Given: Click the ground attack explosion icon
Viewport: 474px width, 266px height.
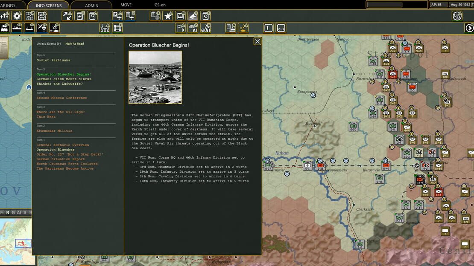Looking at the screenshot, I should pyautogui.click(x=54, y=28).
